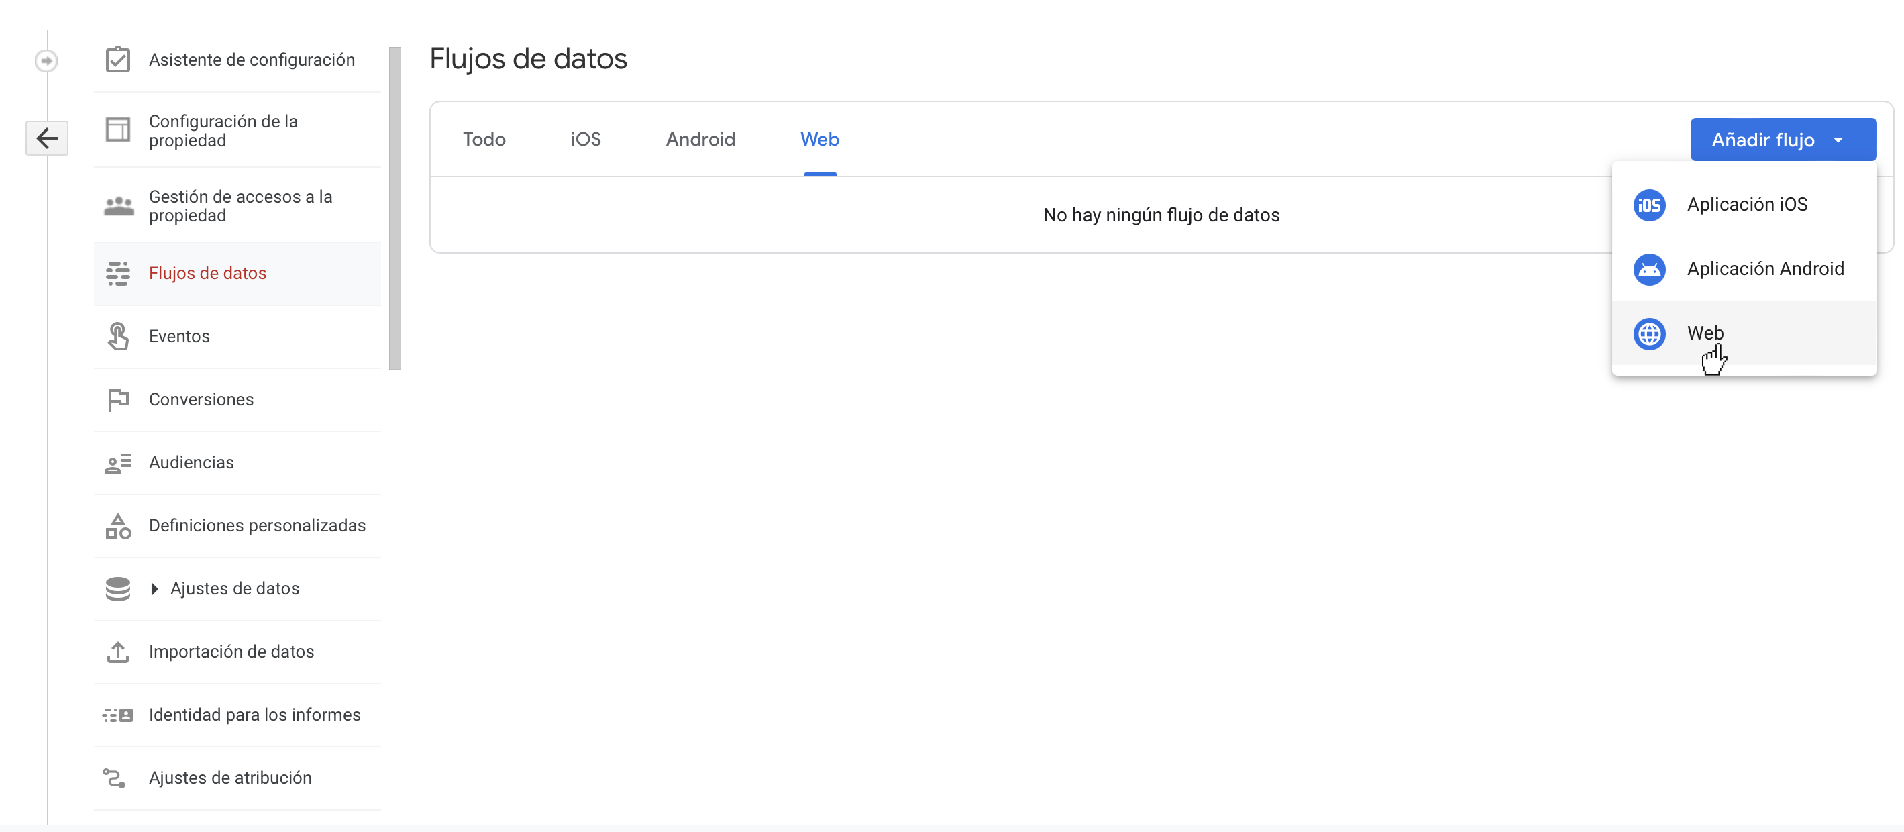Choose Aplicación iOS menu option

[1746, 205]
